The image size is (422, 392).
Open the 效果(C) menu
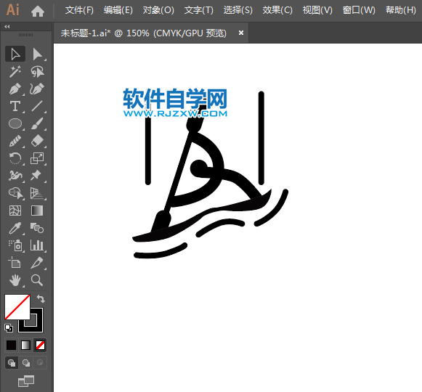[x=277, y=10]
